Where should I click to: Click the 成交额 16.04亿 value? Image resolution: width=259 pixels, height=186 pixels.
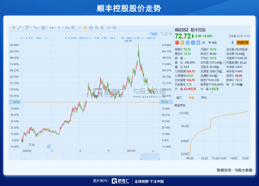(x=240, y=54)
